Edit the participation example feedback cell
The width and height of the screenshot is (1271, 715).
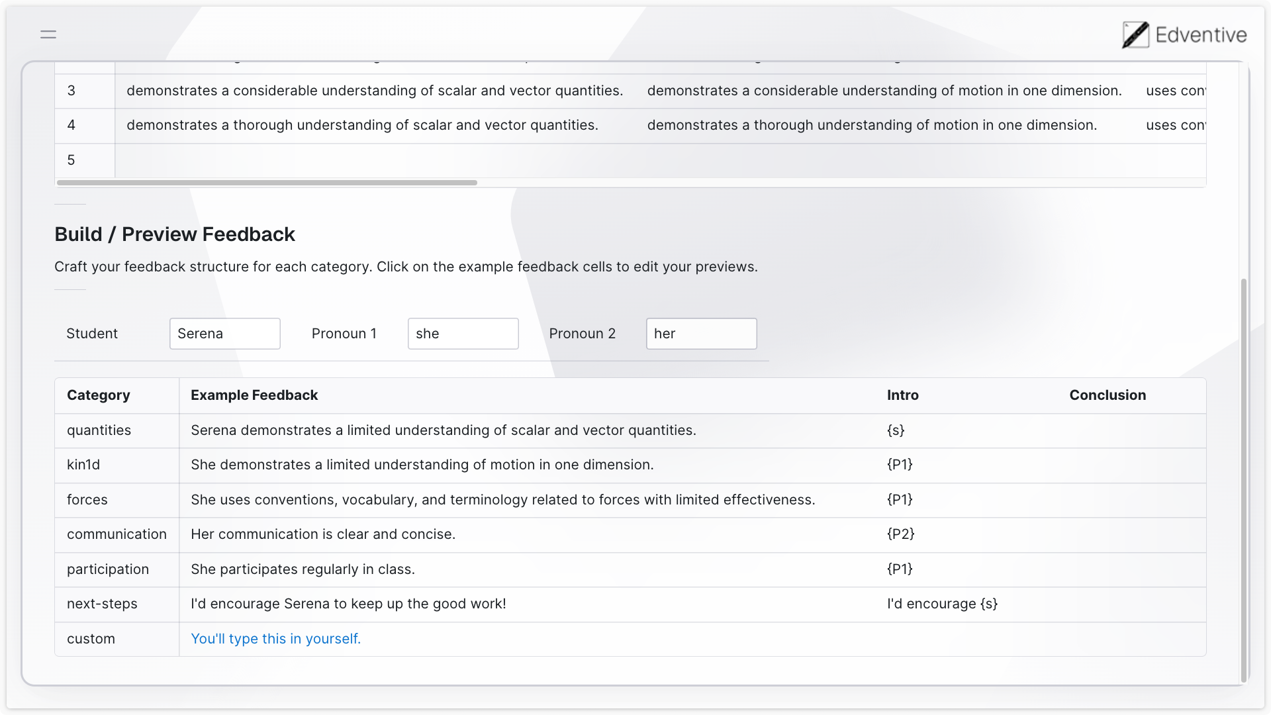pyautogui.click(x=528, y=569)
